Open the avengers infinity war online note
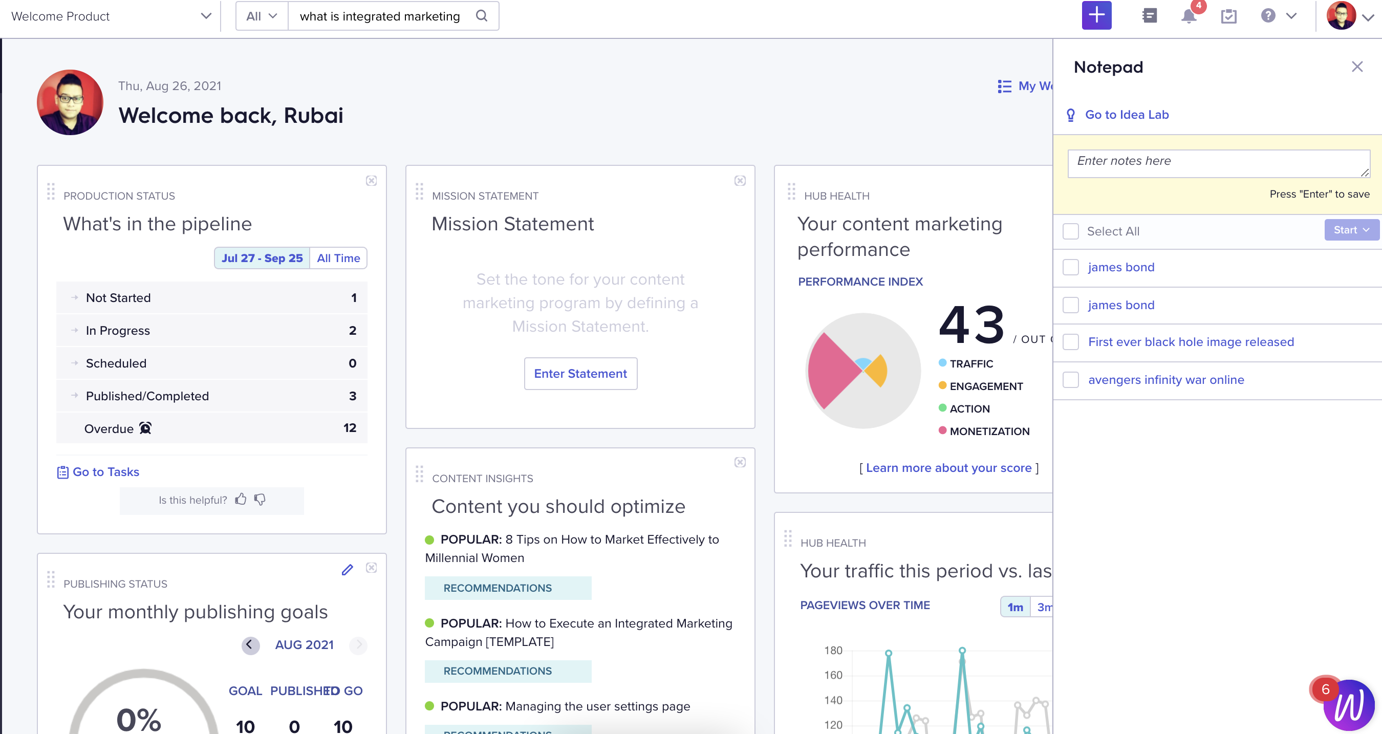The image size is (1382, 734). click(x=1166, y=380)
